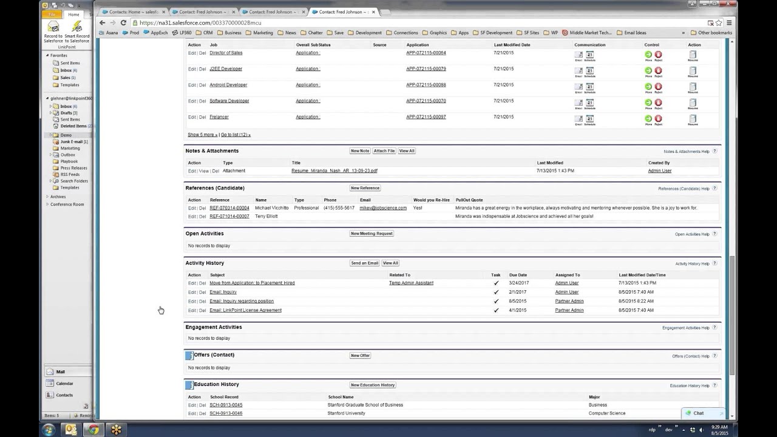Expand Outbox folder in Outlook
777x437 pixels.
pos(52,155)
